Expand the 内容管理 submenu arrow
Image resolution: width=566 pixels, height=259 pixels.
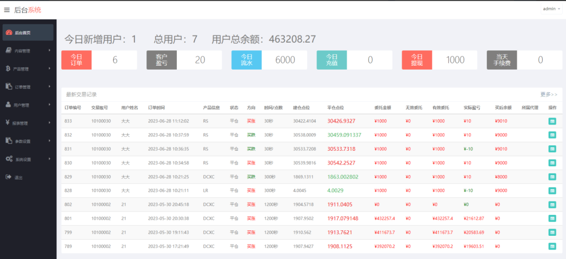pos(49,50)
